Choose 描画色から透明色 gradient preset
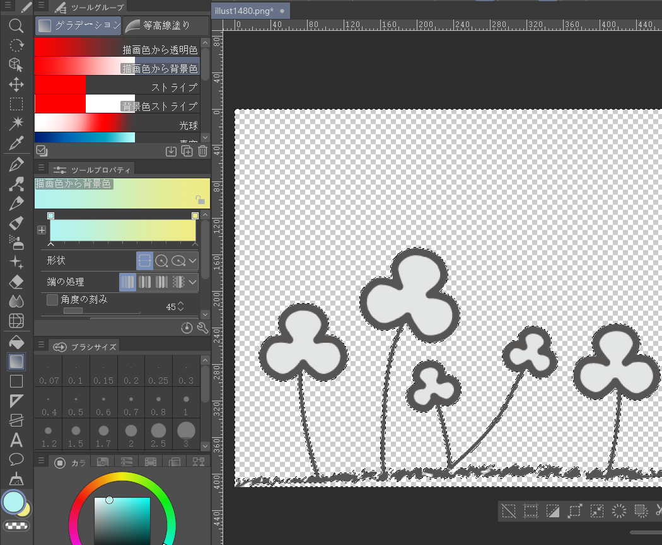 117,47
